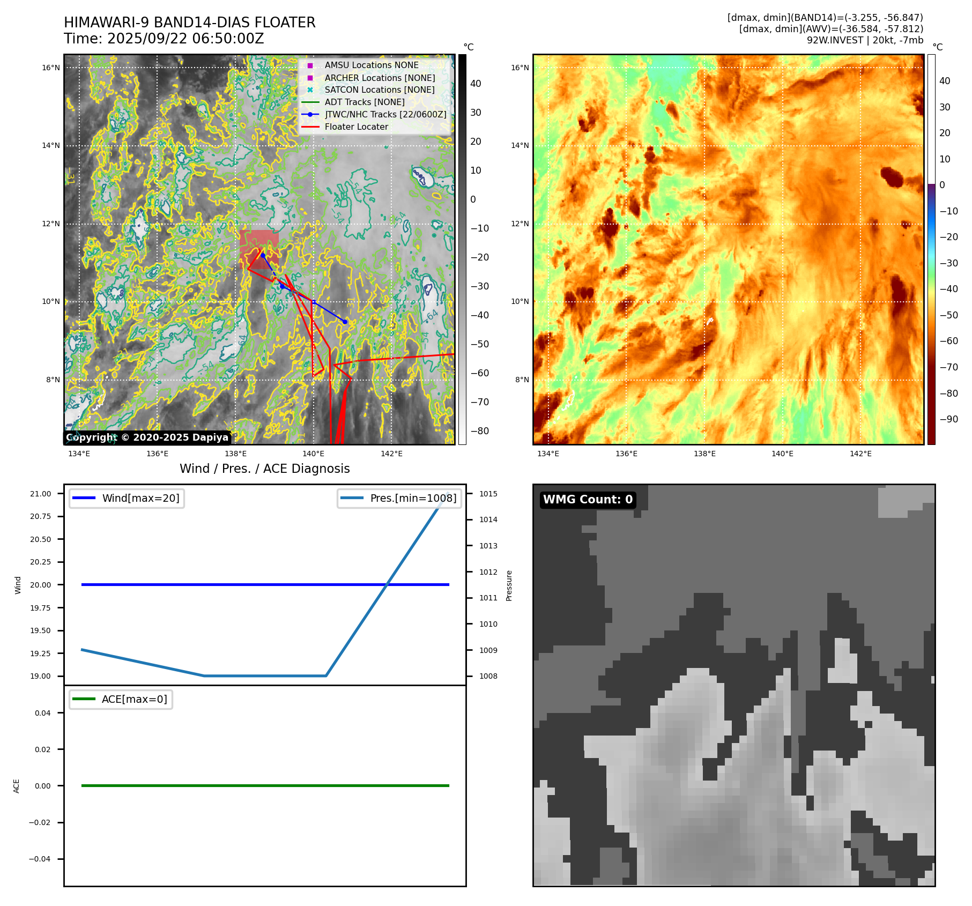
Task: Click 'SATCON Locations [NONE]' legend entry
Action: point(380,90)
